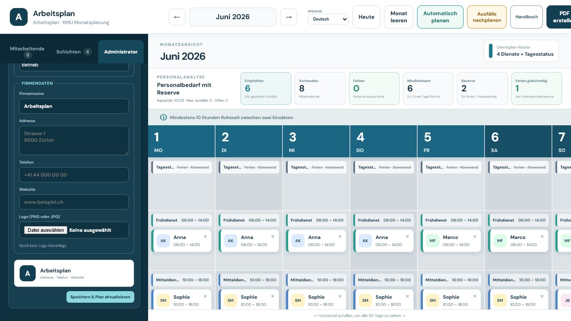571x321 pixels.
Task: Click day 2 DI column header
Action: pos(249,141)
